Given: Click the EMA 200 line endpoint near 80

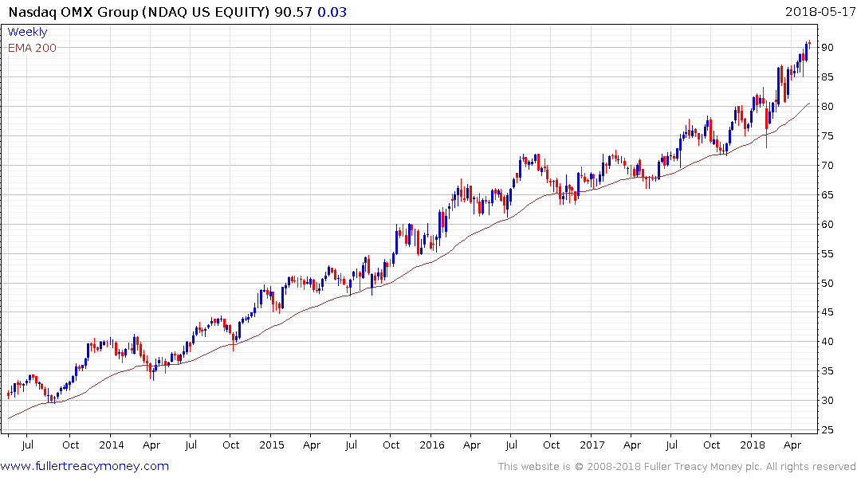Looking at the screenshot, I should click(809, 104).
